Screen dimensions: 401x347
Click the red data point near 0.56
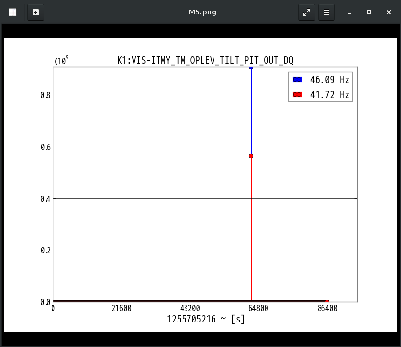click(251, 156)
